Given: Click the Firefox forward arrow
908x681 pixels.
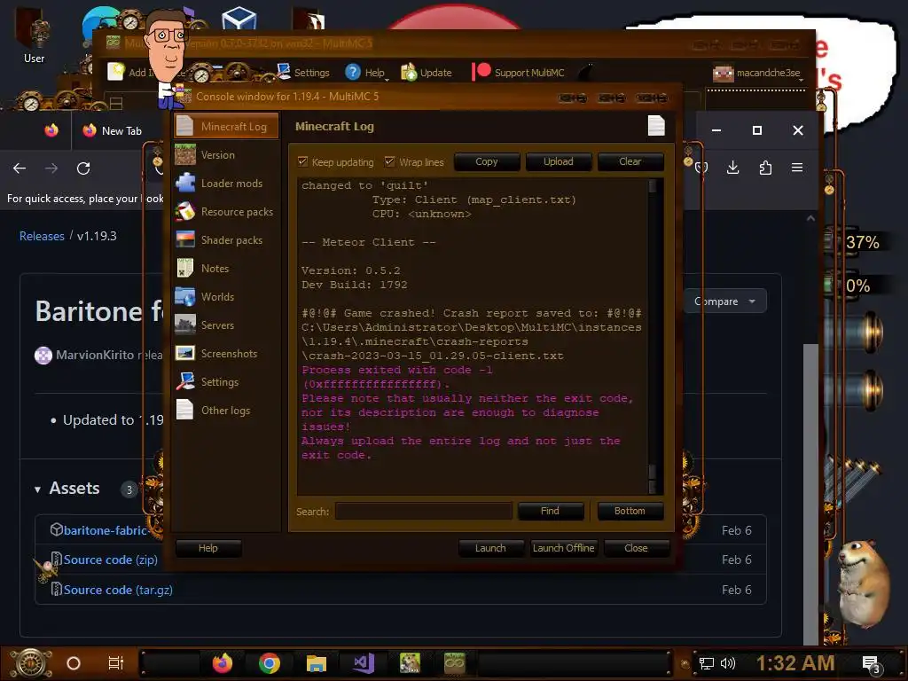Looking at the screenshot, I should pos(51,168).
